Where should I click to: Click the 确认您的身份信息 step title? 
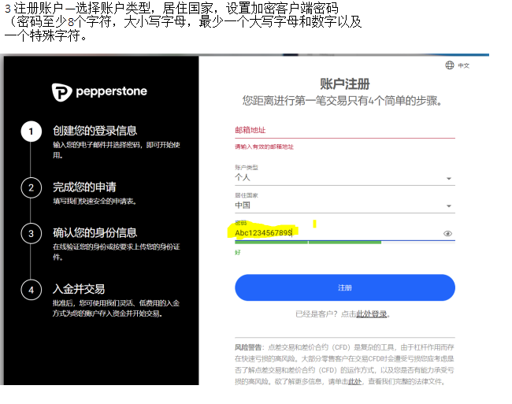tap(95, 232)
